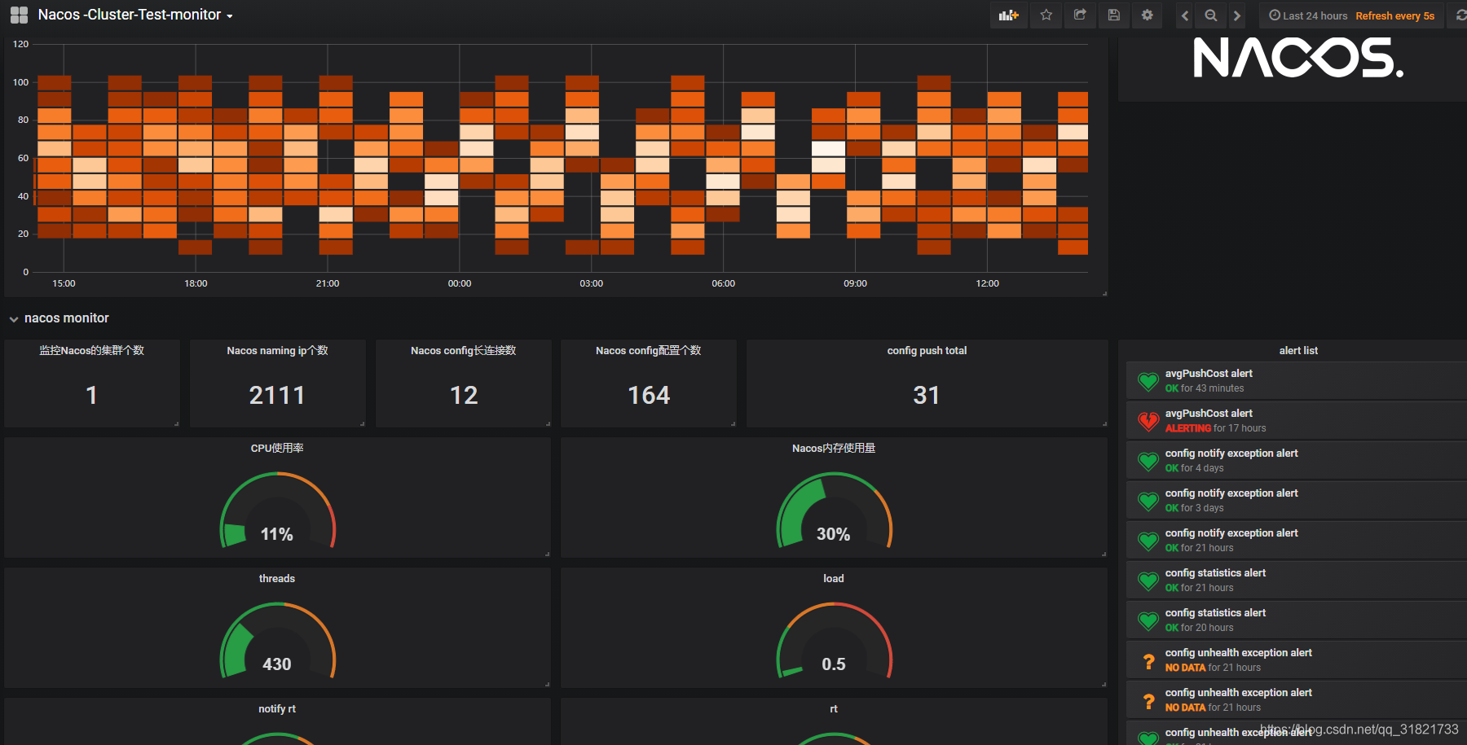Open config statistics alert OK for 21 hours
This screenshot has height=745, width=1467.
(1297, 580)
